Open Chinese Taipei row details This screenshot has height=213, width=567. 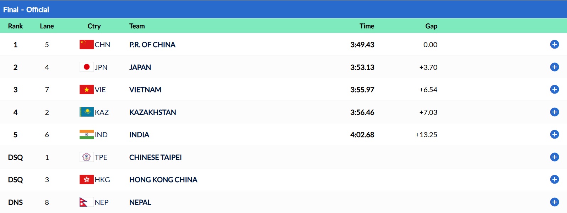click(x=554, y=157)
